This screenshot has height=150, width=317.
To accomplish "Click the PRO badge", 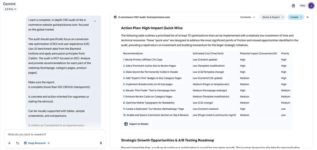I will tap(303, 6).
